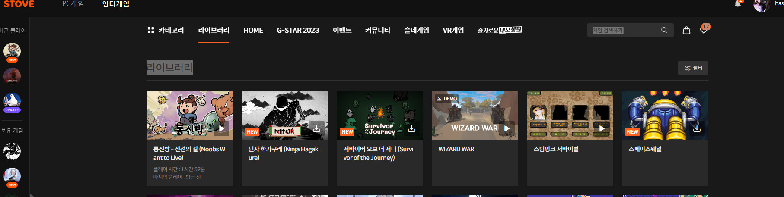Screen dimensions: 784x197
Task: Click the DEMO badge on WIZARD WAR
Action: [447, 99]
